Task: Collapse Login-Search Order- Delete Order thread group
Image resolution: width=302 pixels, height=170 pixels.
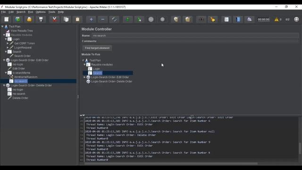Action: [x=4, y=85]
